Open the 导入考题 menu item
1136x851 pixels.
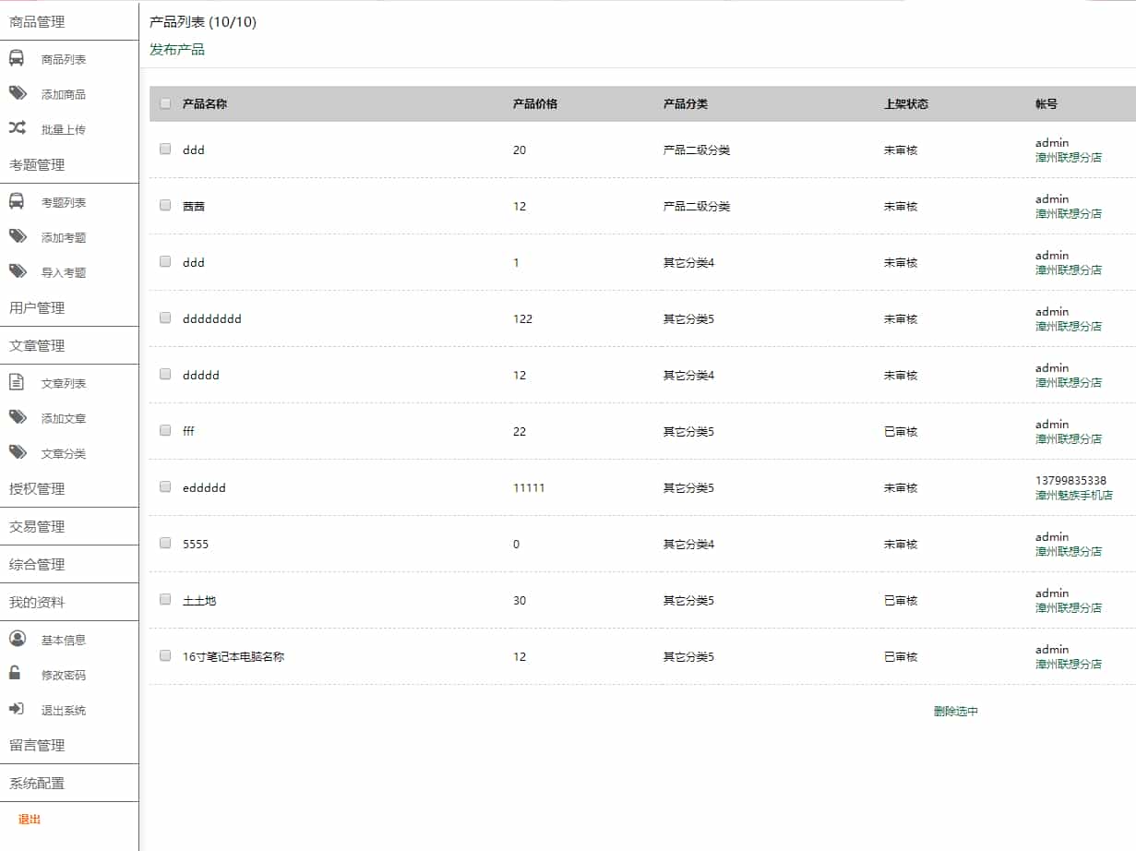coord(64,273)
